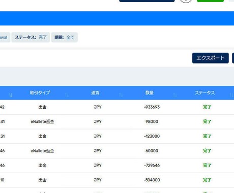Select the ステータス: 完了 filter chip
This screenshot has width=234, height=193.
coord(31,37)
